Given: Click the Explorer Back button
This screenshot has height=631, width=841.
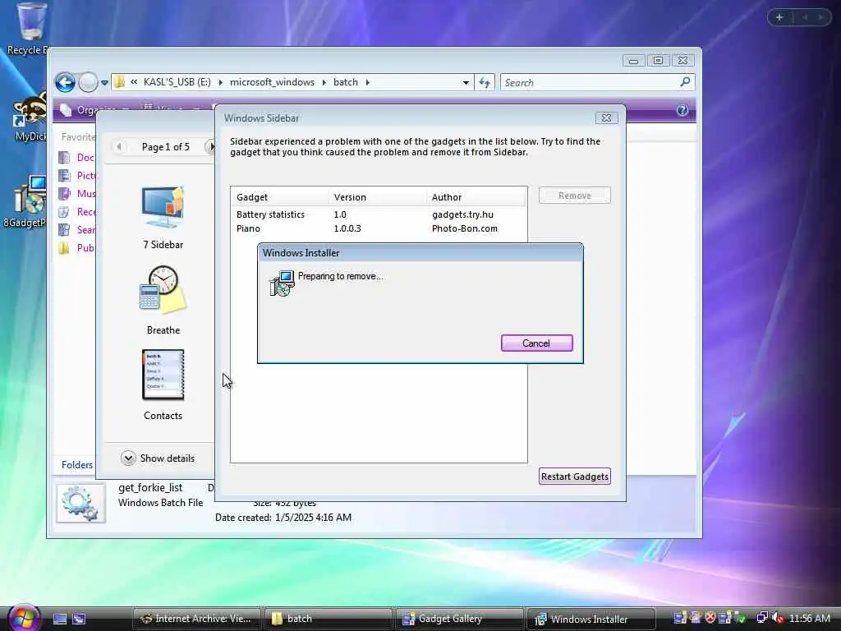Looking at the screenshot, I should (66, 83).
